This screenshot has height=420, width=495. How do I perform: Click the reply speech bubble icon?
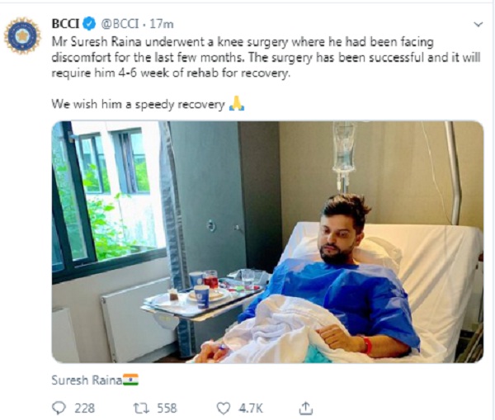(59, 408)
